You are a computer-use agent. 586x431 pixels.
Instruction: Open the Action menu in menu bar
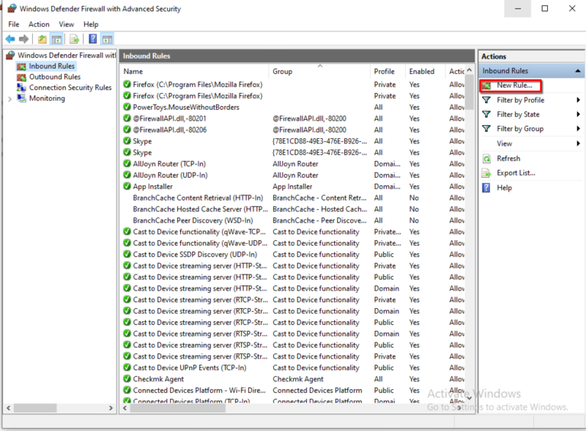(39, 24)
